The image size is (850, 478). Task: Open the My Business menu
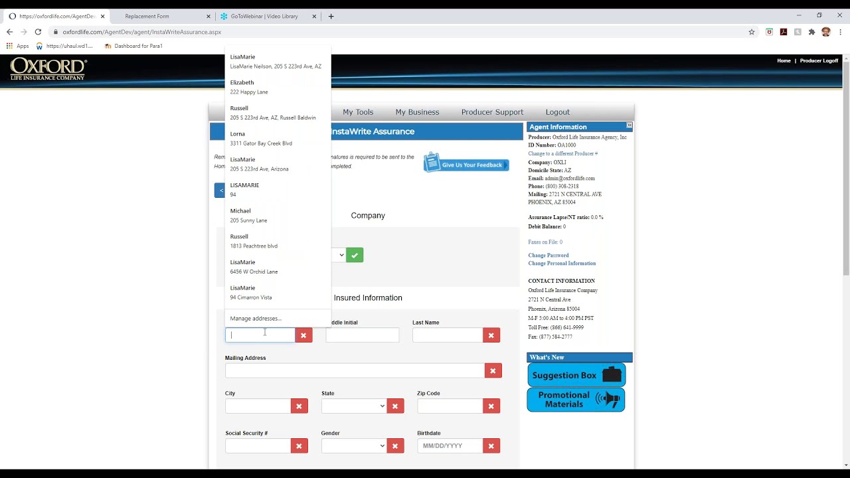tap(417, 112)
